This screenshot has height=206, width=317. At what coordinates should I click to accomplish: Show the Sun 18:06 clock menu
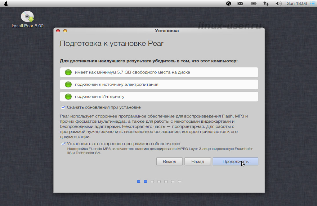click(x=297, y=3)
